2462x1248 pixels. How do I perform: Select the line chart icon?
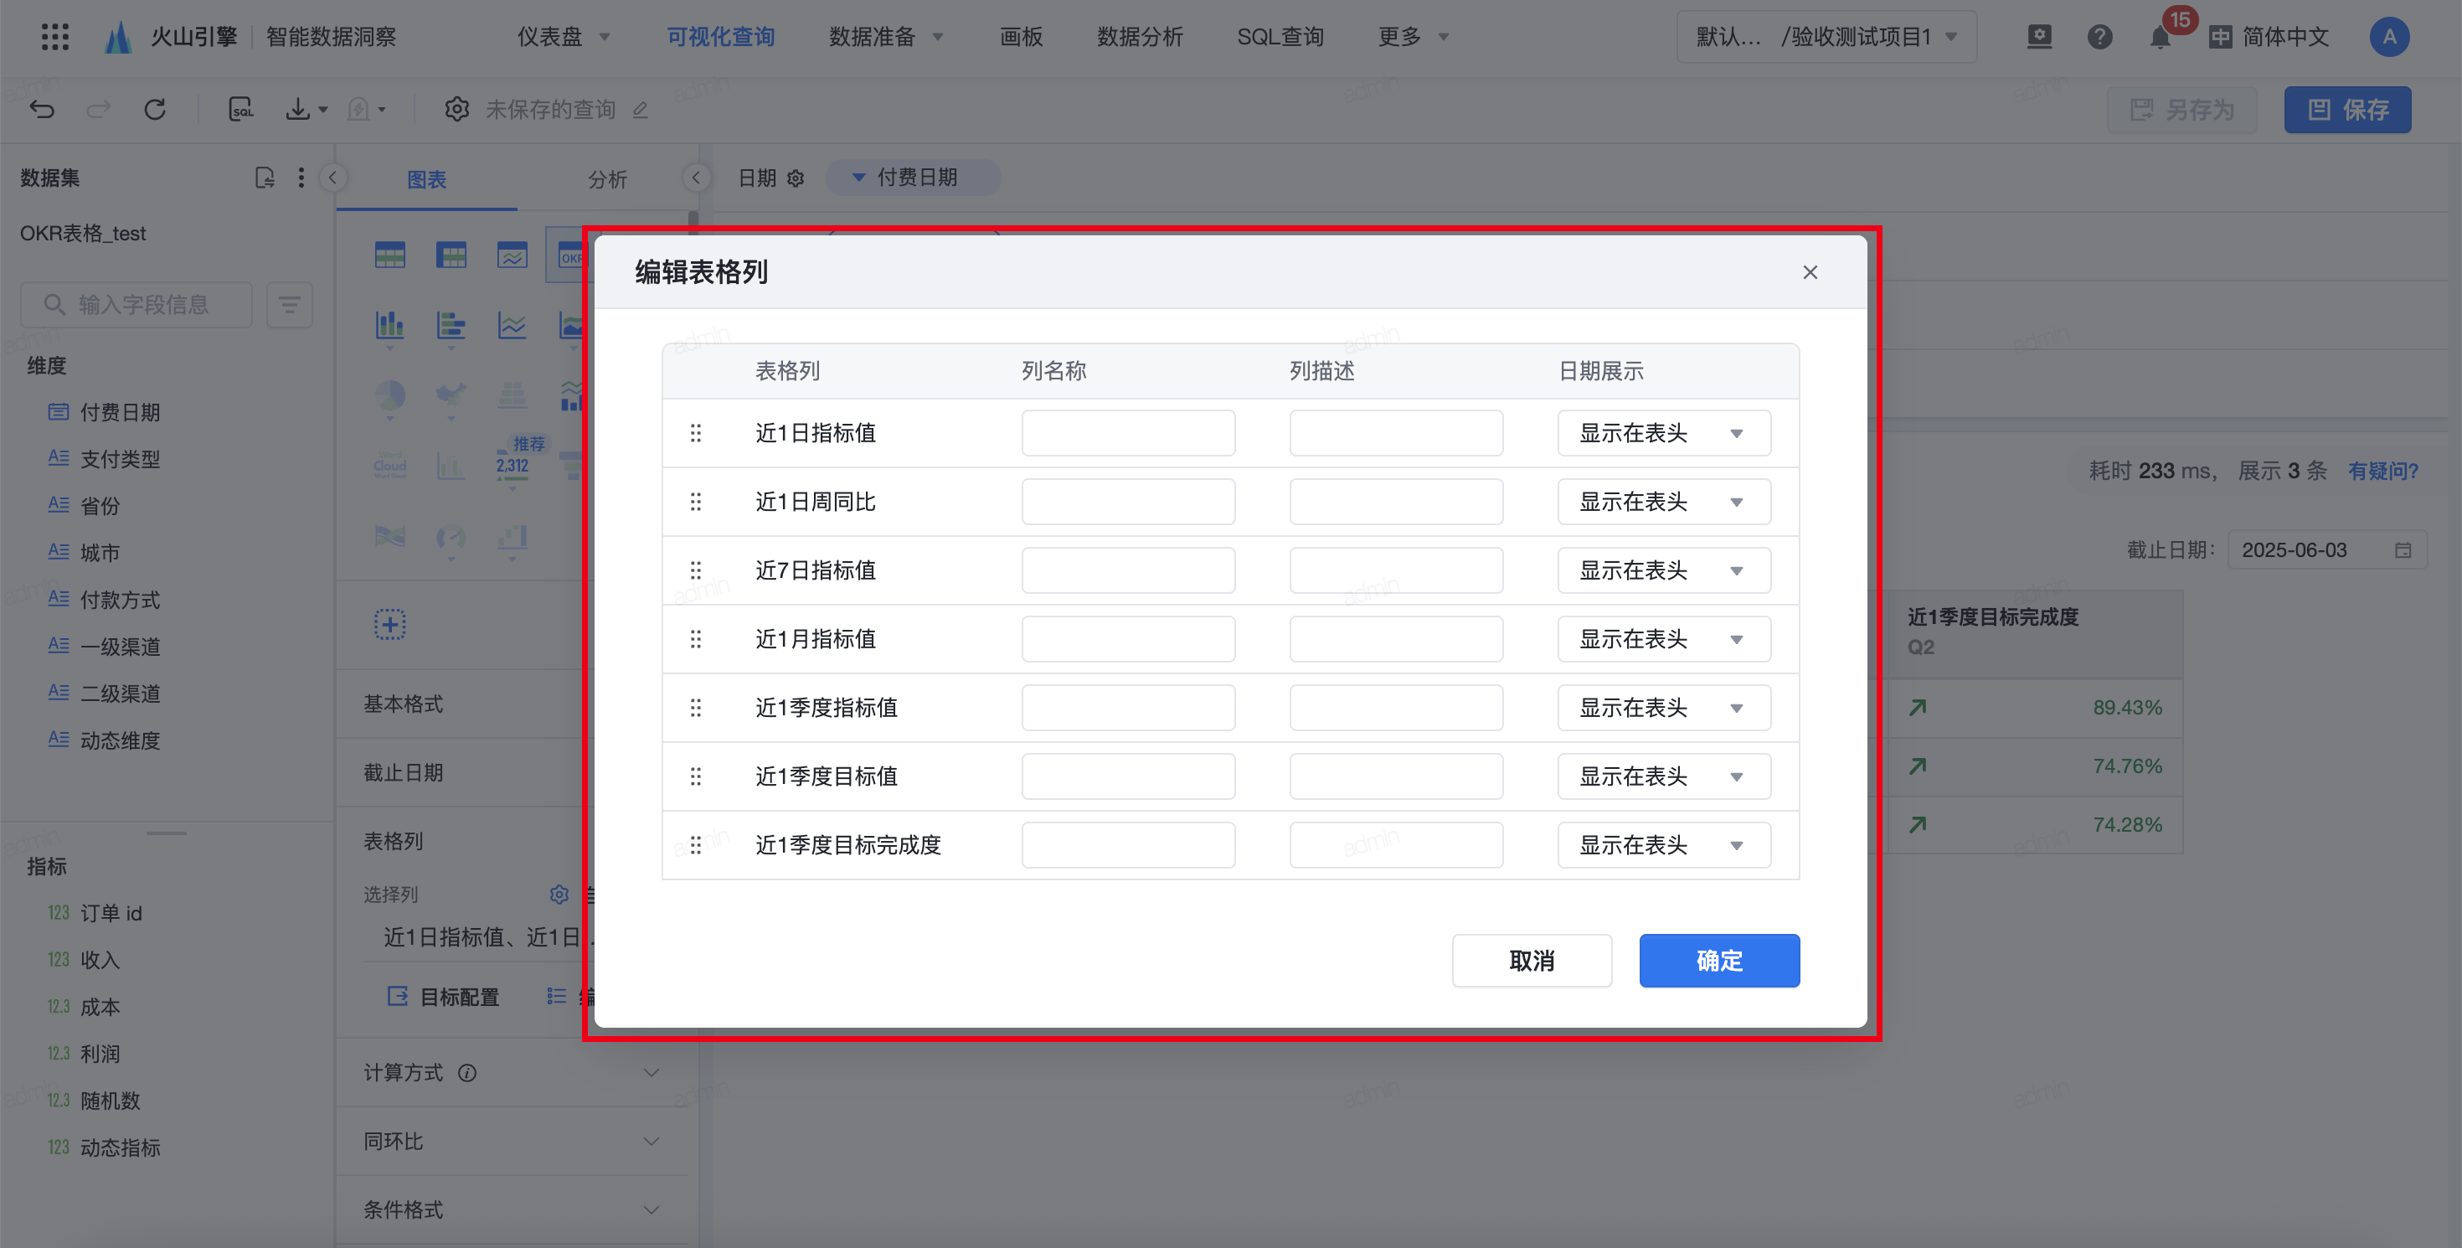tap(512, 325)
